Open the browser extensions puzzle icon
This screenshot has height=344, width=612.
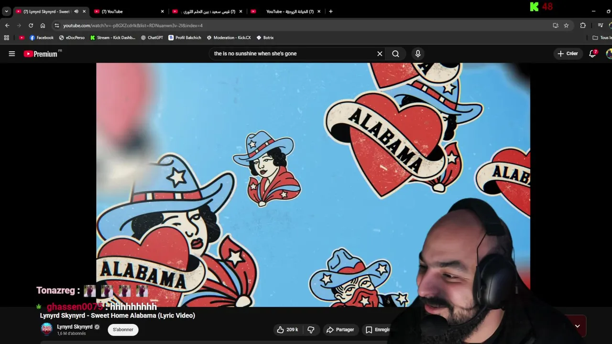point(583,25)
